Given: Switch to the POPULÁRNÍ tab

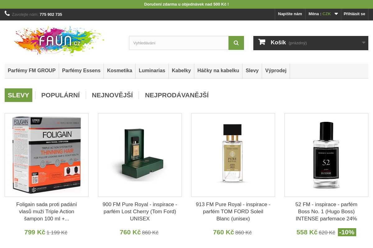Looking at the screenshot, I should (61, 95).
